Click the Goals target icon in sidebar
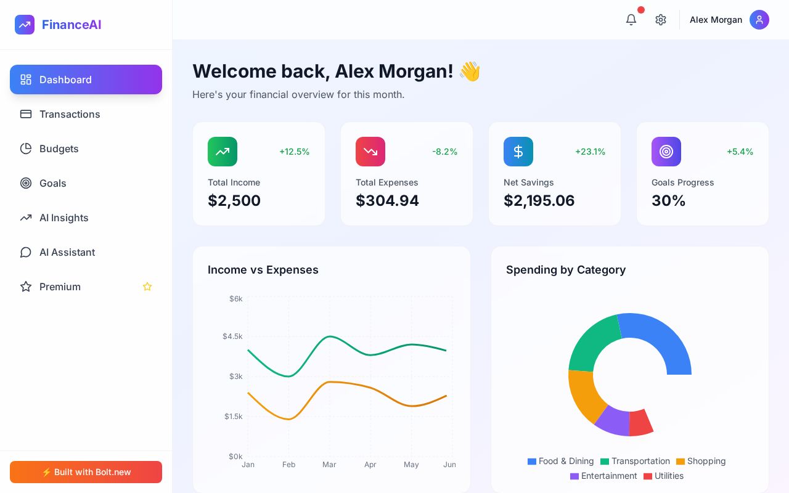 click(x=26, y=183)
